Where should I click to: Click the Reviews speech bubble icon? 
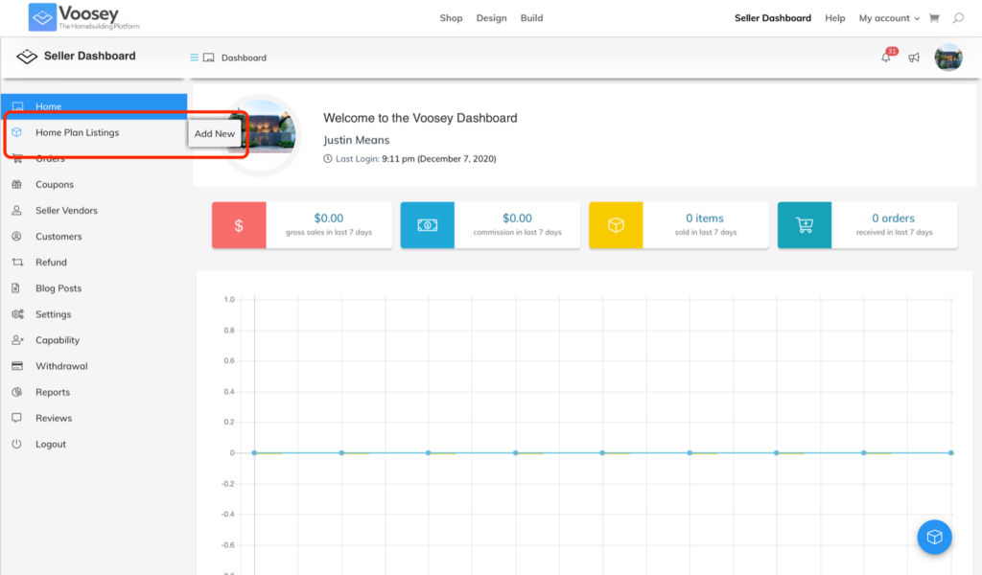pos(17,418)
